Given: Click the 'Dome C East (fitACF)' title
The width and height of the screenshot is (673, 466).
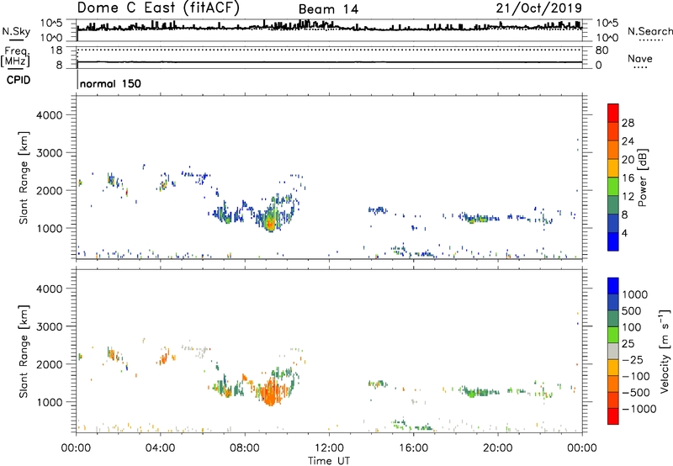Looking at the screenshot, I should click(x=158, y=8).
